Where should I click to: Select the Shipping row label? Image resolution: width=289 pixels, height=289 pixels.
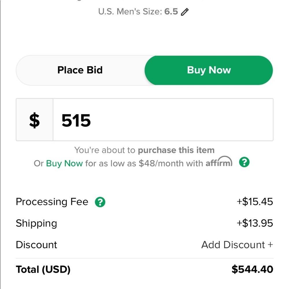36,223
